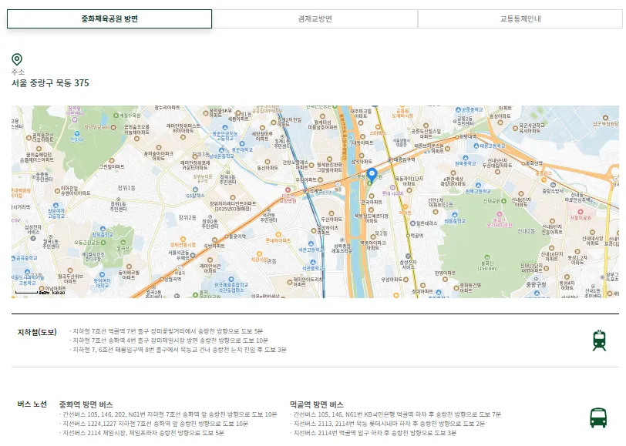Click the 중화역 station symbol on the map
The width and height of the screenshot is (626, 446).
[419, 300]
